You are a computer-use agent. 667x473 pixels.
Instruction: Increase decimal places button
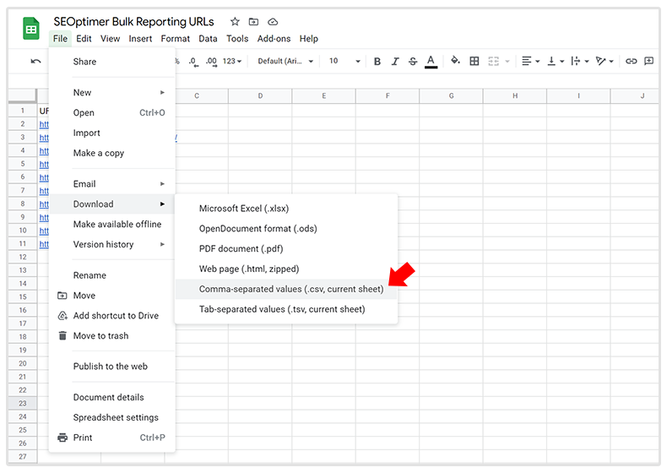click(211, 62)
